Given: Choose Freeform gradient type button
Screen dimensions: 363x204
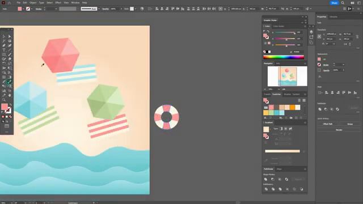Looking at the screenshot, I should (290, 129).
